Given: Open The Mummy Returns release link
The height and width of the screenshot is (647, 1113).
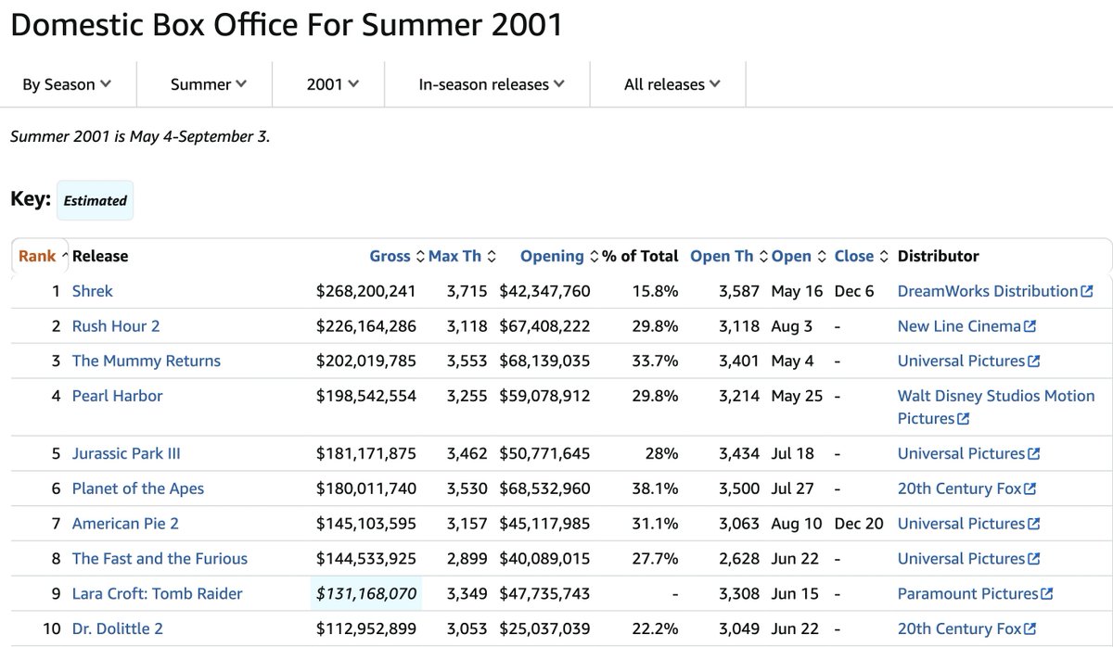Looking at the screenshot, I should (147, 361).
